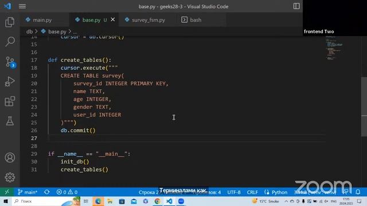This screenshot has height=206, width=367.
Task: Click the 'db.commit()' call
Action: click(78, 130)
